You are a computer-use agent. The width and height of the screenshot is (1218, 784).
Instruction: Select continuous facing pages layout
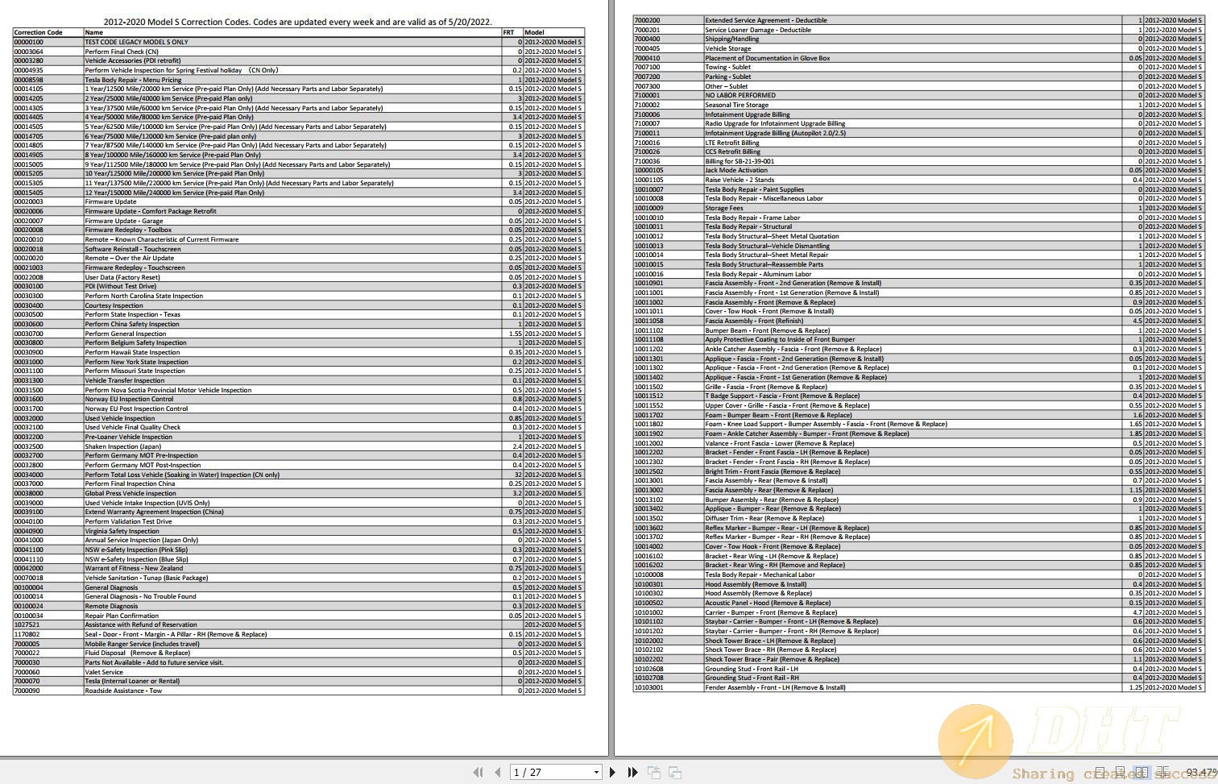click(1162, 772)
